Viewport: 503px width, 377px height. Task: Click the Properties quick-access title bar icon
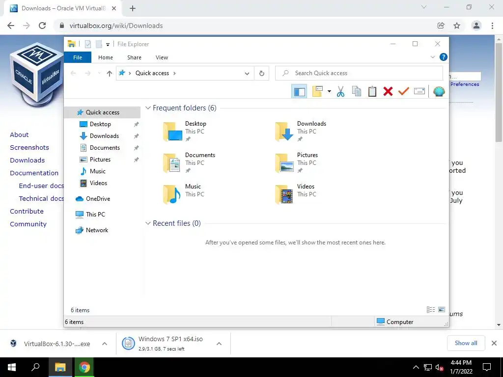(88, 44)
